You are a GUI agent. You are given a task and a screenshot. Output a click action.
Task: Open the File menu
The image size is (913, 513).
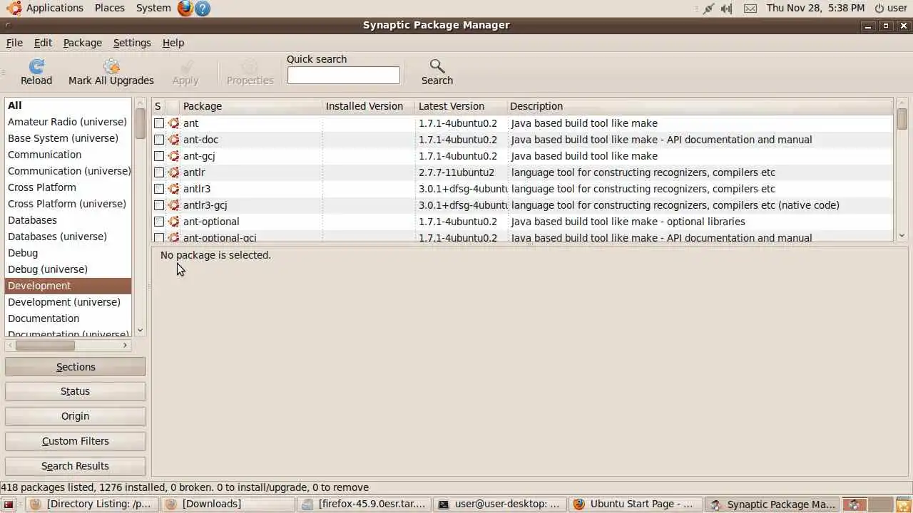point(14,43)
